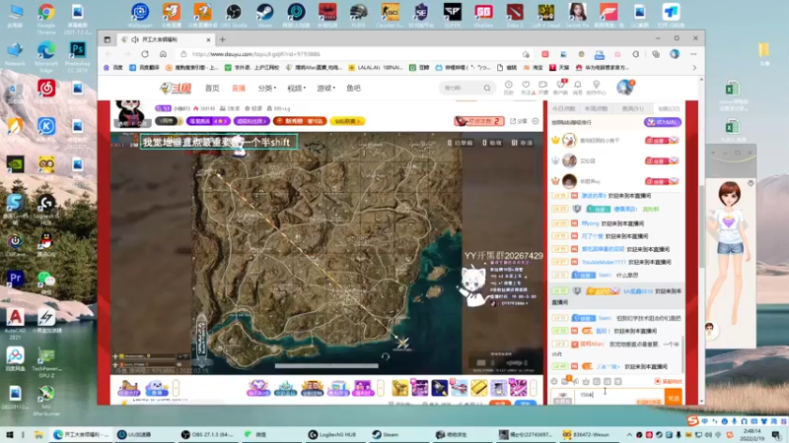Click the 分享 share link
789x443 pixels.
pos(519,121)
